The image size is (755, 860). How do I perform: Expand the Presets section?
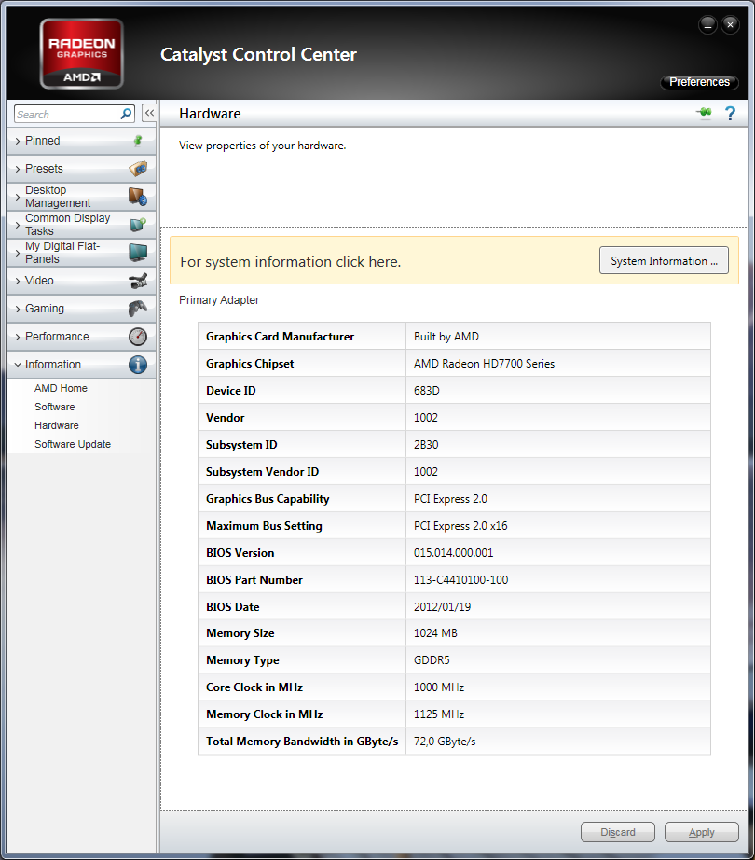pyautogui.click(x=81, y=169)
